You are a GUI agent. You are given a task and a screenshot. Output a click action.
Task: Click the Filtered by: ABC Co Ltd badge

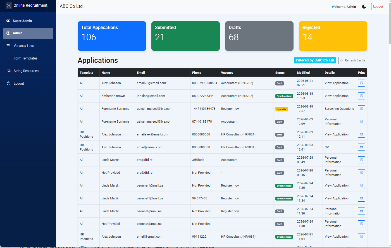[x=315, y=60]
